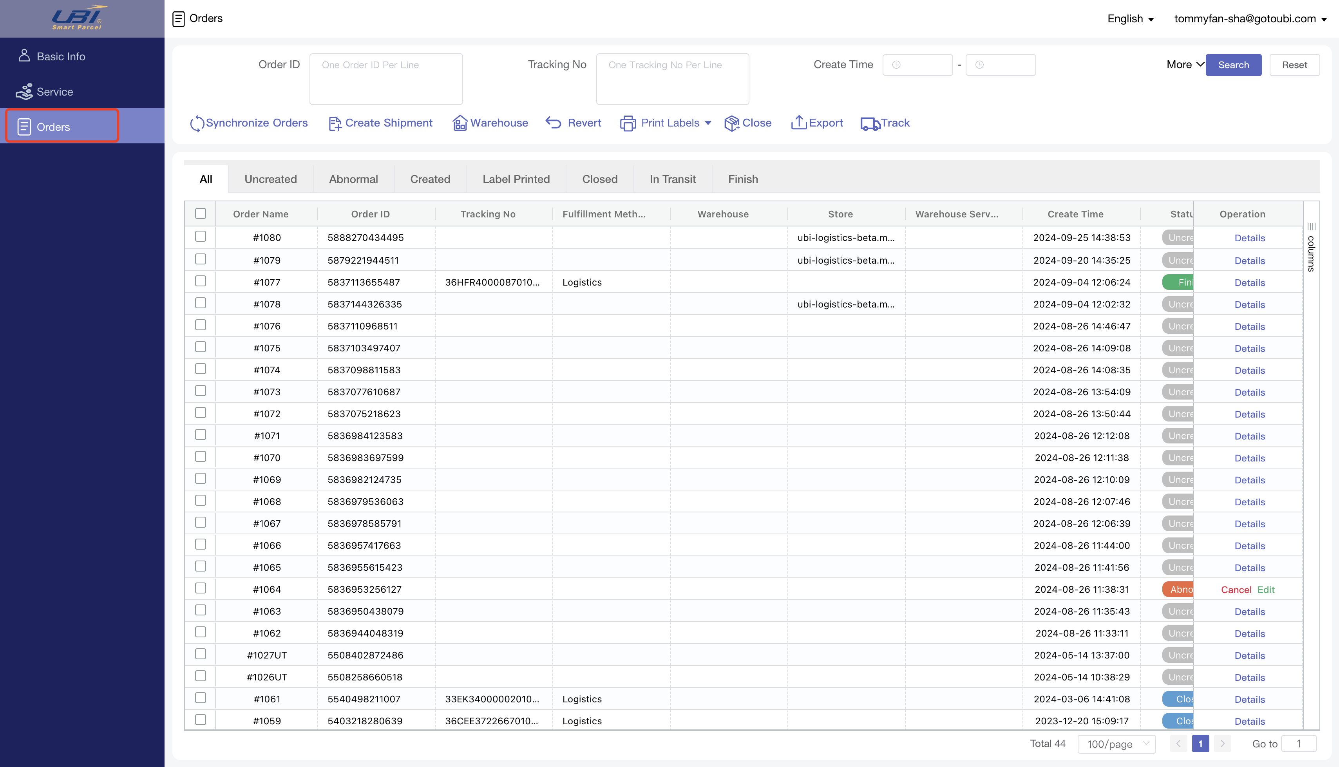Screen dimensions: 1339x767
Task: Click the Store column header
Action: (x=841, y=214)
